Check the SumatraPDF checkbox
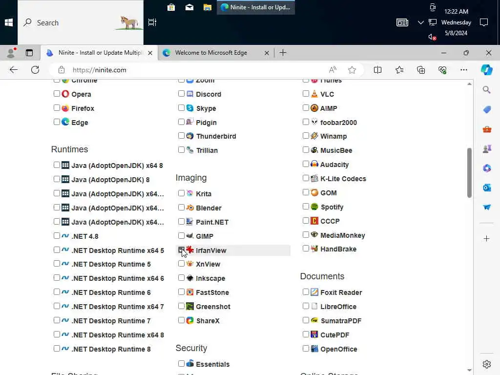This screenshot has width=500, height=375. pyautogui.click(x=306, y=320)
